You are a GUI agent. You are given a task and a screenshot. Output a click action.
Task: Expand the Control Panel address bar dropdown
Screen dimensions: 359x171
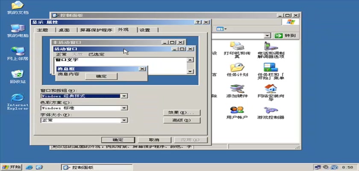267,36
